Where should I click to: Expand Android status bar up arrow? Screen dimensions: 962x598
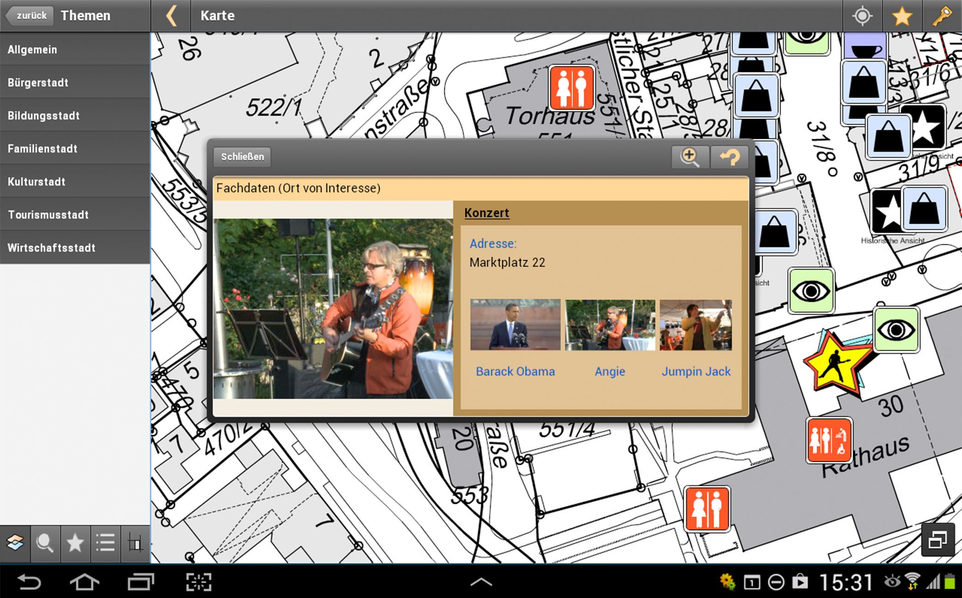pyautogui.click(x=481, y=582)
